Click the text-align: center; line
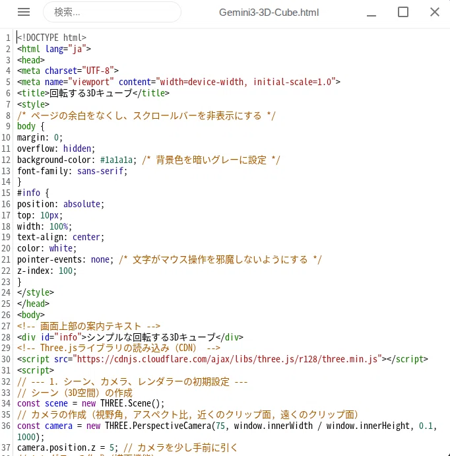Image resolution: width=450 pixels, height=456 pixels. (61, 237)
